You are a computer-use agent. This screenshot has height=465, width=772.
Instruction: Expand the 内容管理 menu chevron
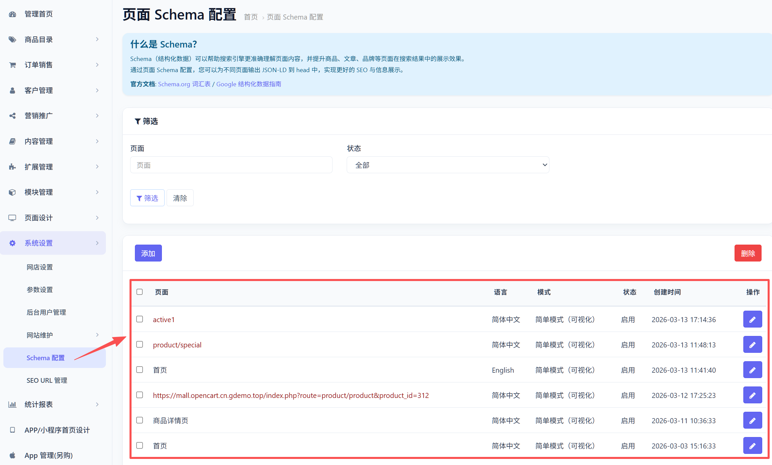pyautogui.click(x=97, y=141)
